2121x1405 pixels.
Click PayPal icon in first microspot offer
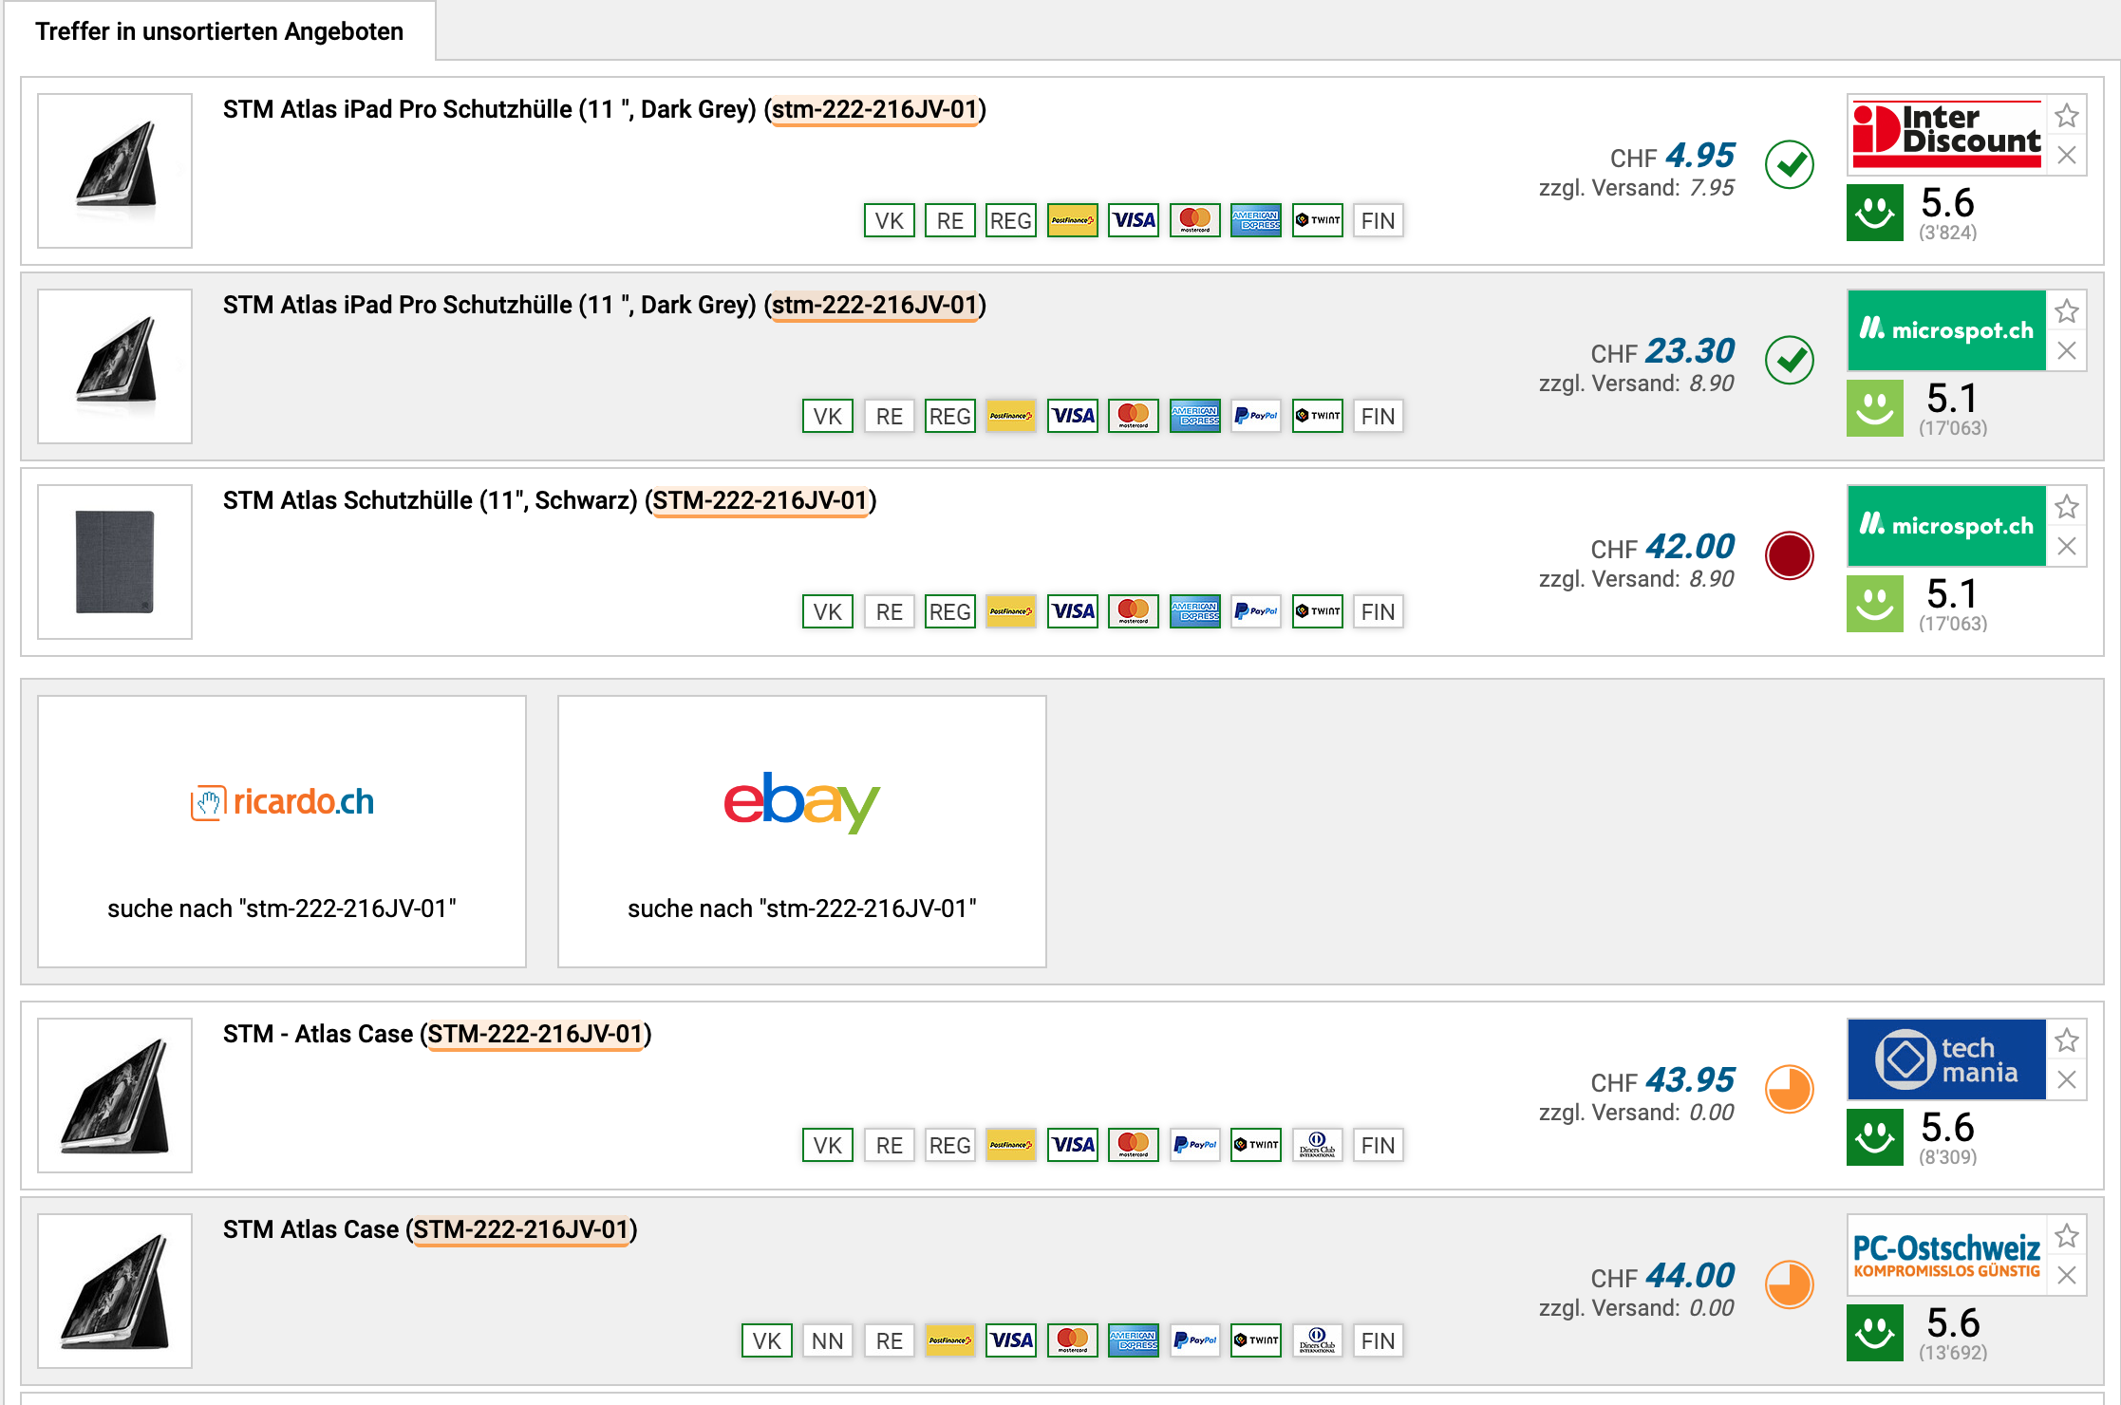pos(1255,416)
